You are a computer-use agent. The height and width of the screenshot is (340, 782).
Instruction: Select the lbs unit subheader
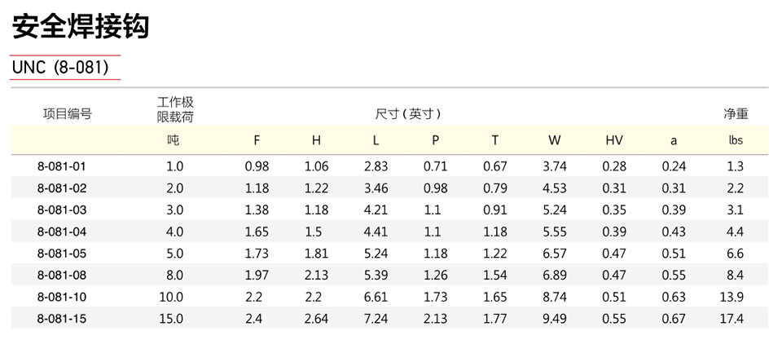pyautogui.click(x=736, y=140)
